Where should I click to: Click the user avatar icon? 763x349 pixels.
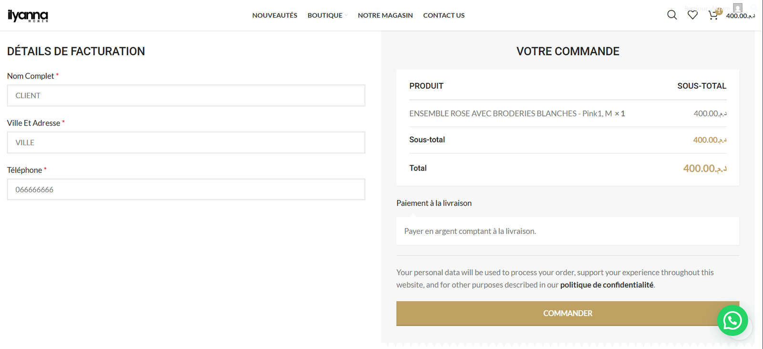tap(738, 8)
